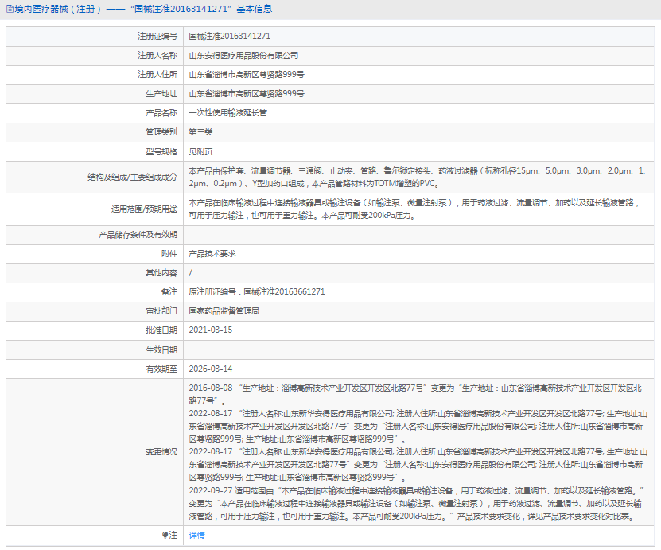Image resolution: width=661 pixels, height=550 pixels.
Task: Click registrant name 山东安得医疗用品股份有限公司
Action: tap(243, 55)
